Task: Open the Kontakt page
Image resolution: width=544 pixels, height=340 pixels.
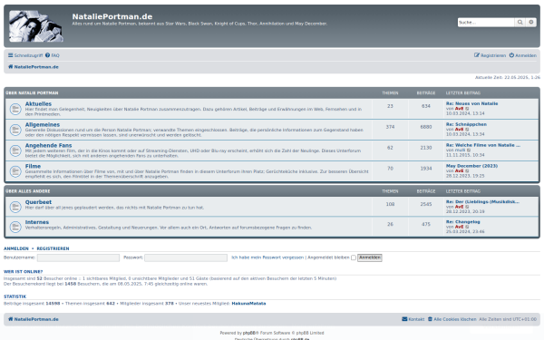Action: tap(413, 319)
